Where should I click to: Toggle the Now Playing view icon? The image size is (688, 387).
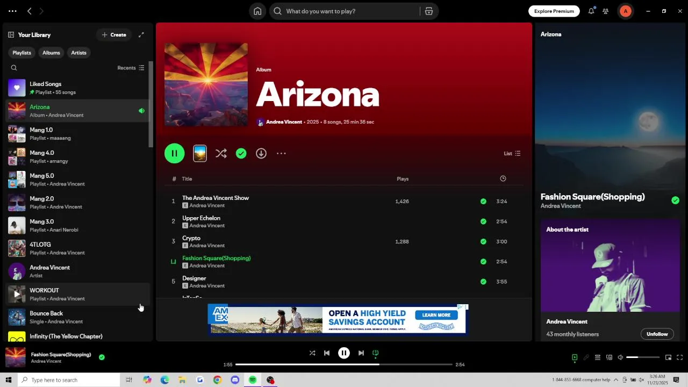tap(575, 357)
